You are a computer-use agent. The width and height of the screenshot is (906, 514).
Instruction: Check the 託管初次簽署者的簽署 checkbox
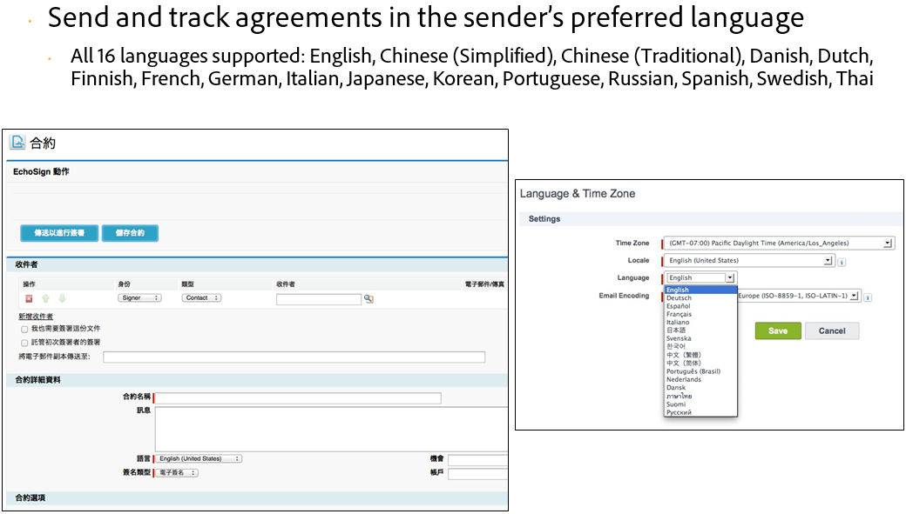pyautogui.click(x=24, y=344)
